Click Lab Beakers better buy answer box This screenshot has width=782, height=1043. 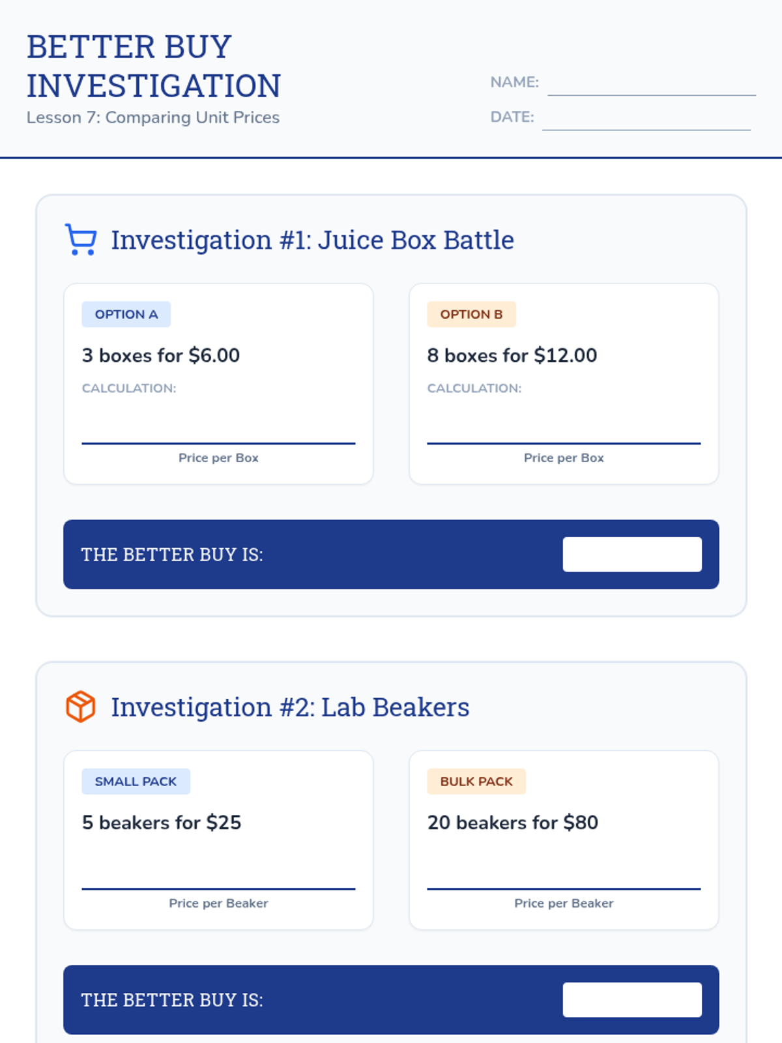click(632, 999)
